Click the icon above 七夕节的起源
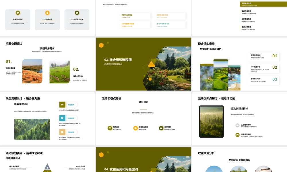This screenshot has width=287, height=172. point(18,13)
